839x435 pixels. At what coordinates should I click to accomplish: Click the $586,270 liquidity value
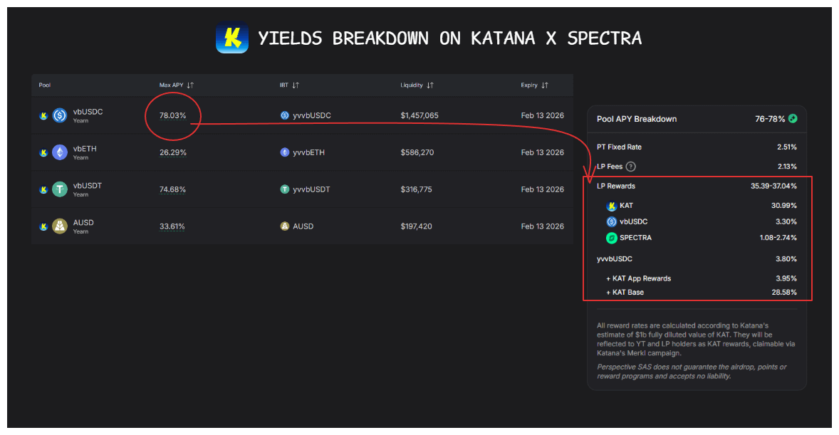click(x=417, y=152)
